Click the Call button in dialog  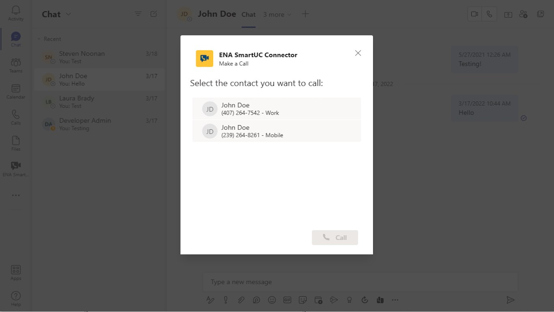[335, 238]
